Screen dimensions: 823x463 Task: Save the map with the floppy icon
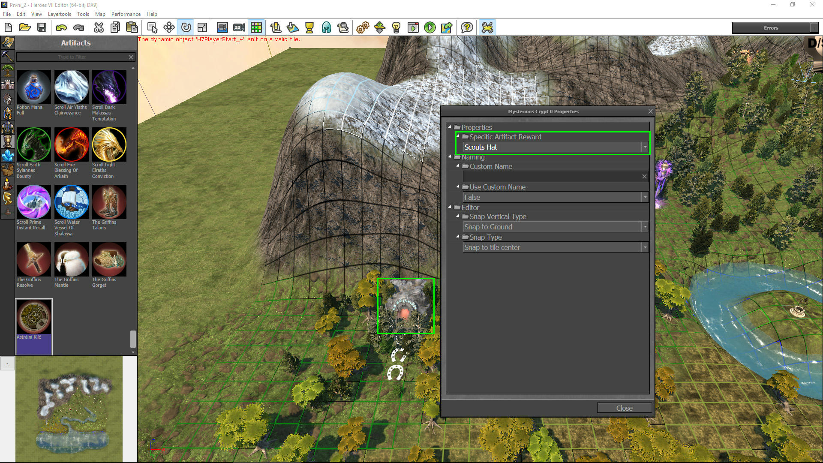click(x=42, y=28)
